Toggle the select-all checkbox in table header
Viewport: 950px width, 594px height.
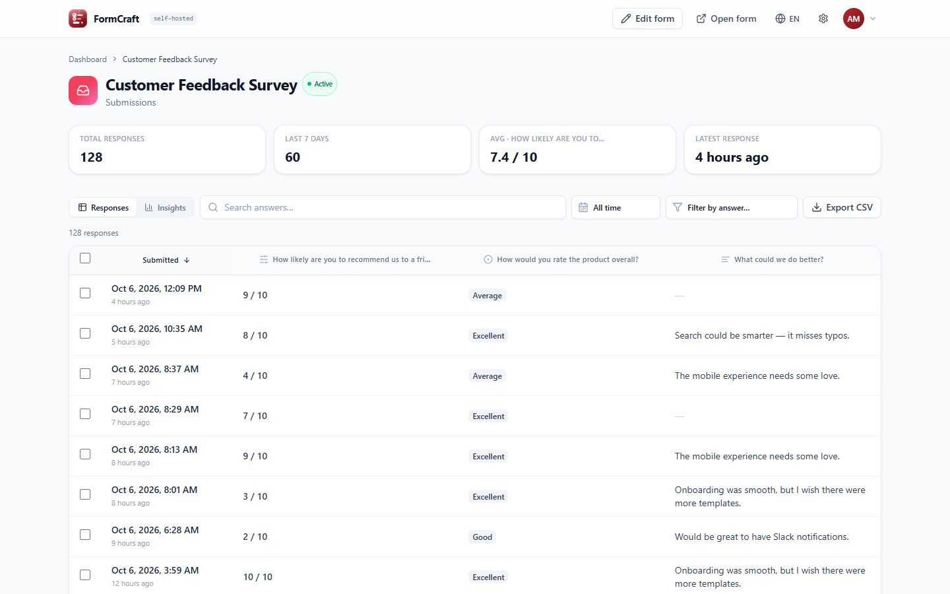point(85,258)
